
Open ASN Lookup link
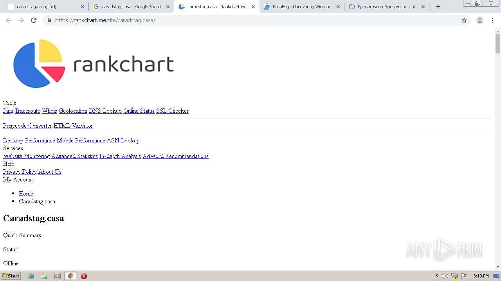(123, 140)
